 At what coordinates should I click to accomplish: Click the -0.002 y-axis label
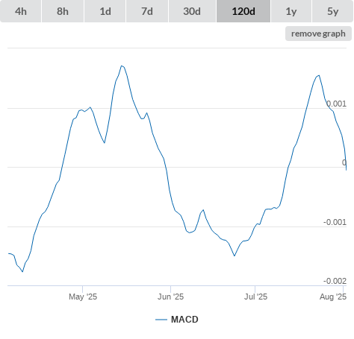point(335,281)
